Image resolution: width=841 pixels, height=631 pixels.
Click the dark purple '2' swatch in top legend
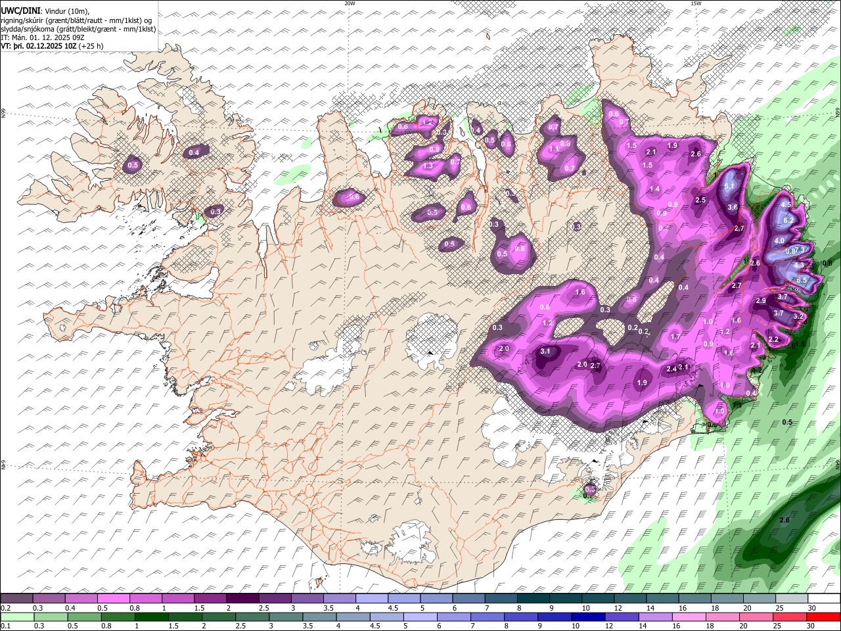[242, 599]
